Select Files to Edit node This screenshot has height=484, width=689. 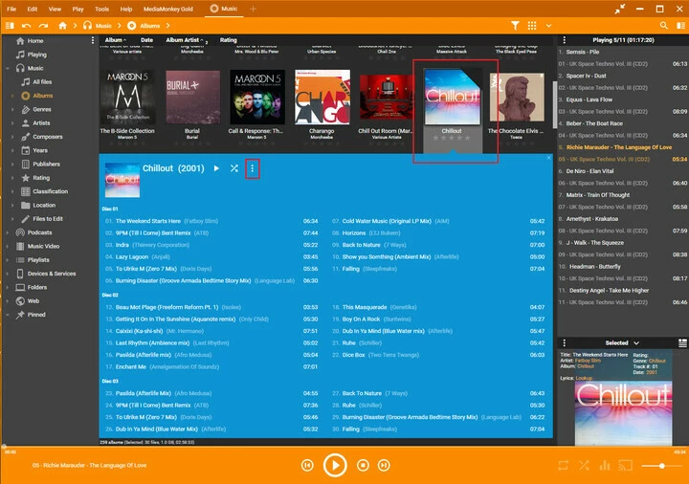48,219
